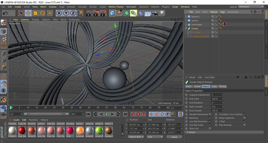Select the Green R material swatch
Viewport: 268px width, 143px height.
99,130
